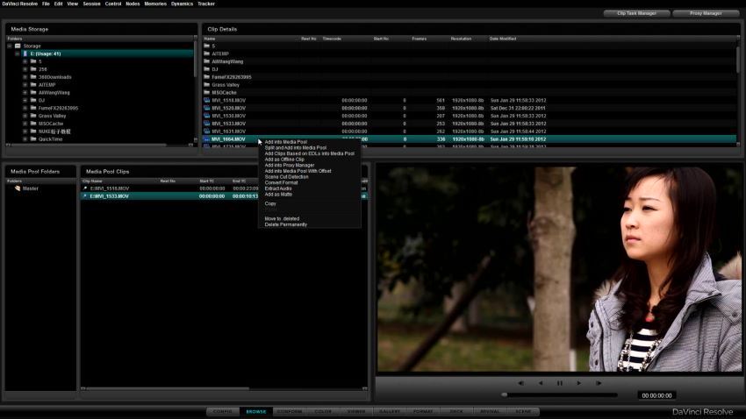Click the pause button under the viewer

point(560,383)
